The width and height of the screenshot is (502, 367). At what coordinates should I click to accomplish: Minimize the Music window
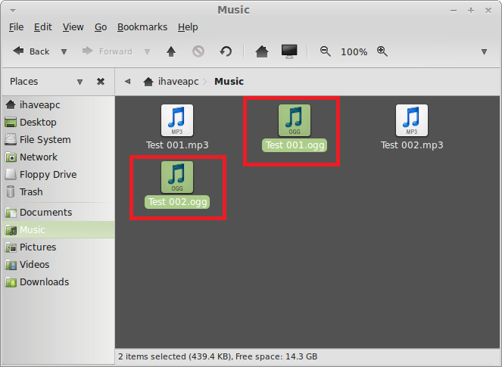[x=454, y=11]
